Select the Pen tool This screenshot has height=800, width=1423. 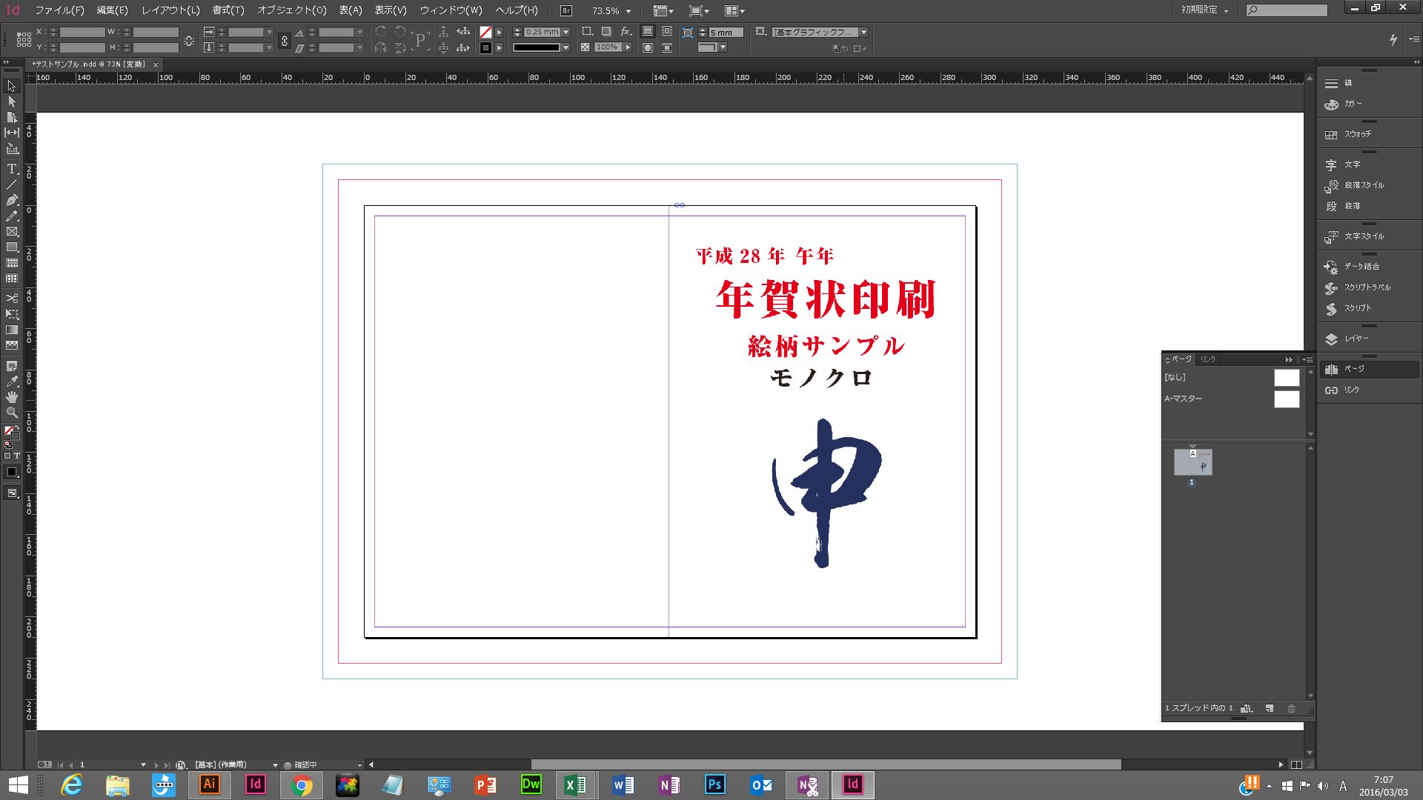pyautogui.click(x=12, y=200)
